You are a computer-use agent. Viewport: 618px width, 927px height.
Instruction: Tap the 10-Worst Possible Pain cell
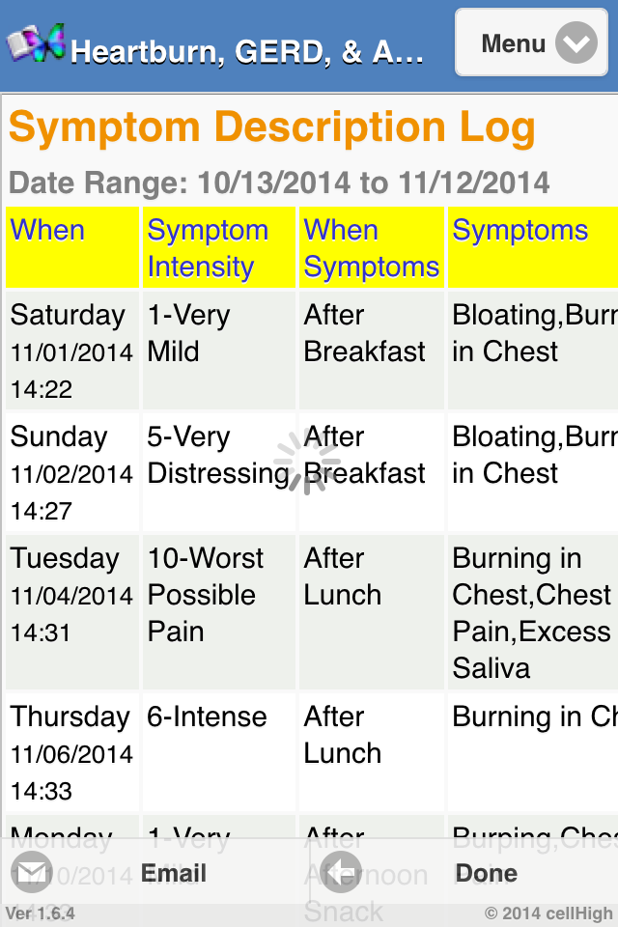(x=205, y=595)
